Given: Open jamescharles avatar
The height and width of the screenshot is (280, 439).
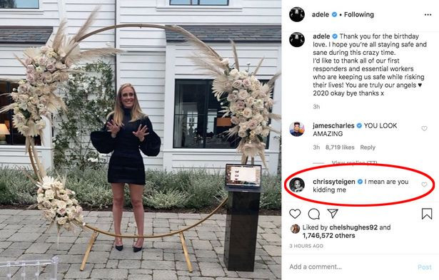Looking at the screenshot, I should [297, 129].
